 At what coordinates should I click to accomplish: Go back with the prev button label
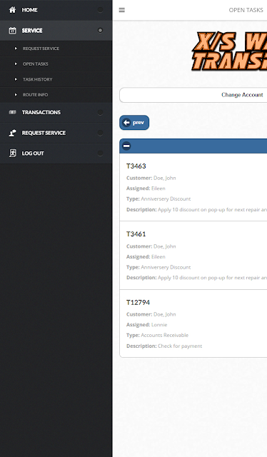(138, 123)
